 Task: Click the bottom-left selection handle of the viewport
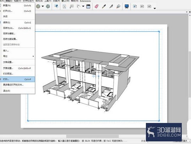pos(28,121)
